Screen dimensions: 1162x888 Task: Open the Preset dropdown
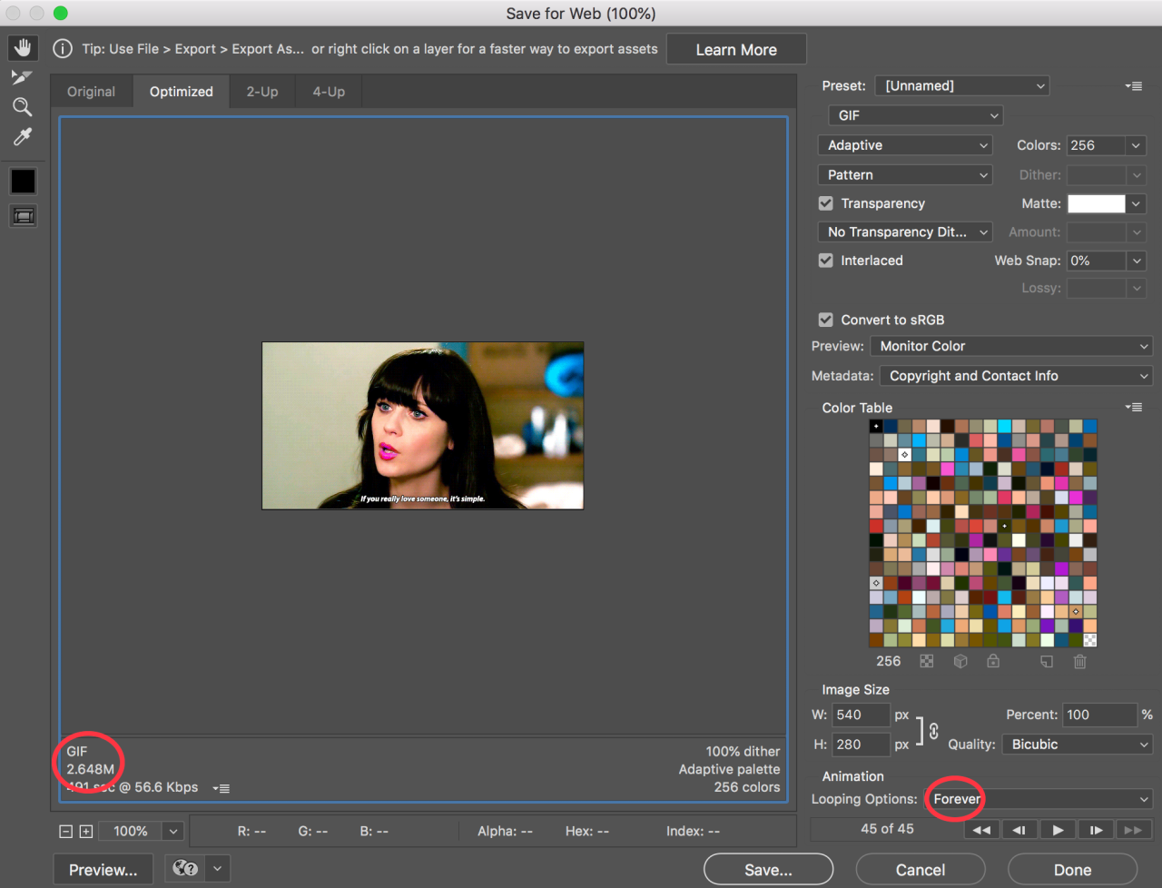[x=962, y=86]
